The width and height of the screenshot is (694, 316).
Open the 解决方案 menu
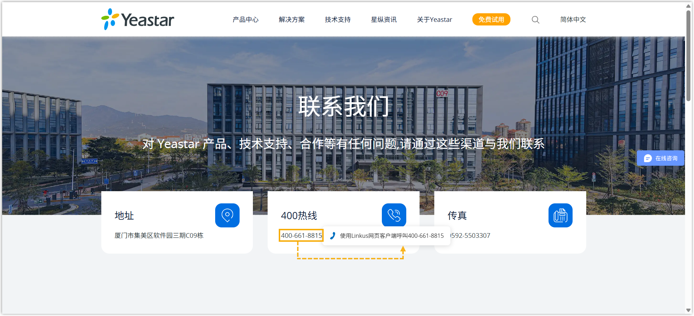291,20
